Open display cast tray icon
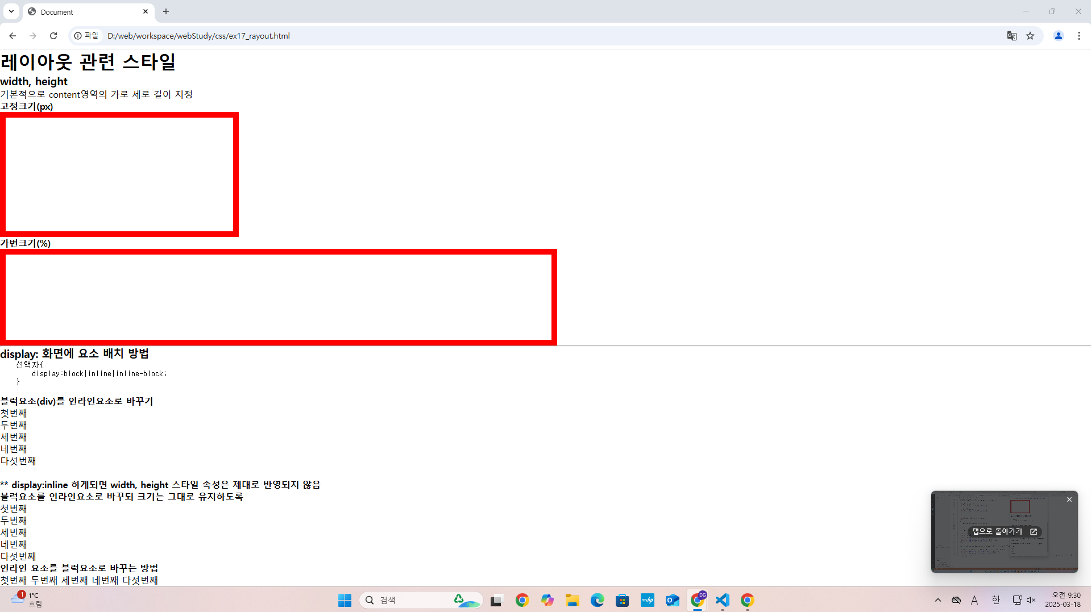This screenshot has height=612, width=1091. [1017, 600]
